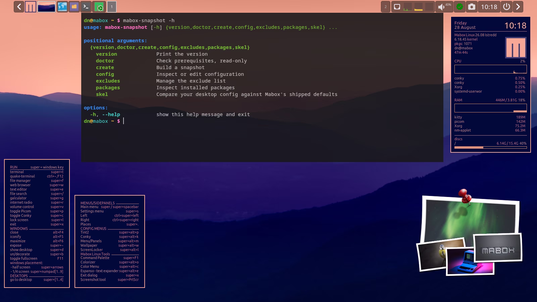Click the network ethernet tray icon
The image size is (537, 302).
pyautogui.click(x=397, y=7)
